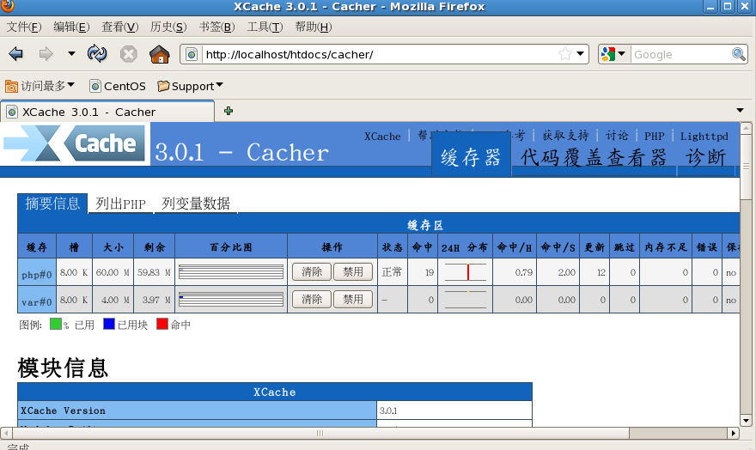
Task: Follow the 获取支持 header link
Action: (x=565, y=136)
